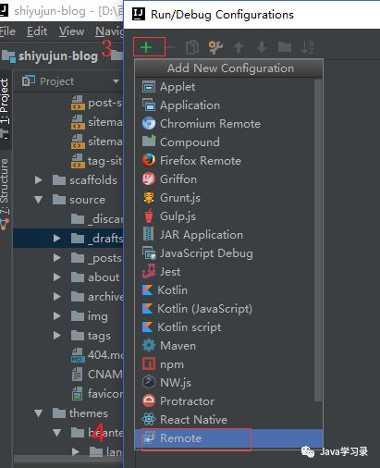
Task: Click the Move Down arrow icon
Action: [262, 47]
